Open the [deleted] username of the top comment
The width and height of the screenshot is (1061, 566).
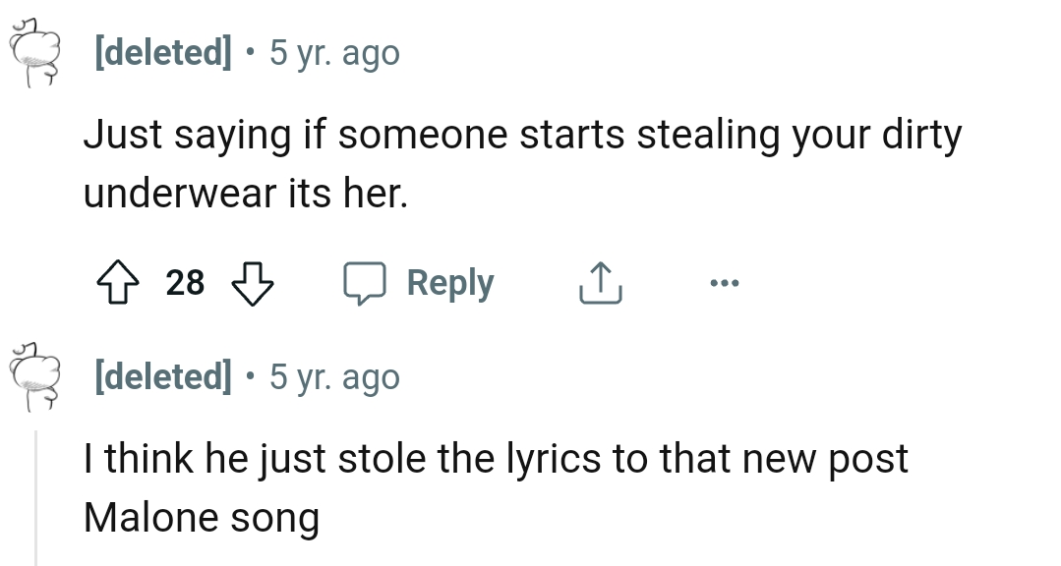[x=161, y=52]
